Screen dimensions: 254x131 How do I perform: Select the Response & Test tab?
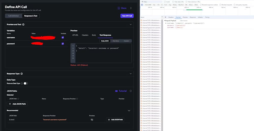tap(31, 16)
